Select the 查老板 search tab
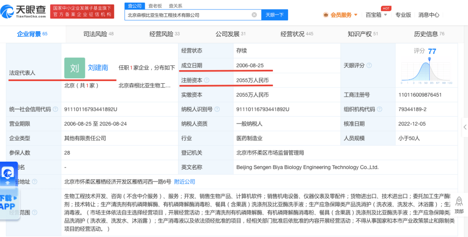The height and width of the screenshot is (237, 468). 155,6
